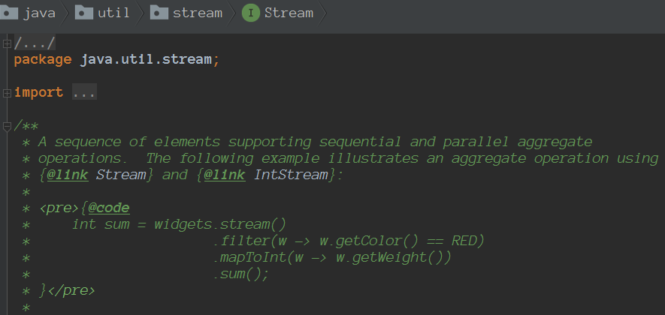Click the @code Javadoc tag

point(108,208)
